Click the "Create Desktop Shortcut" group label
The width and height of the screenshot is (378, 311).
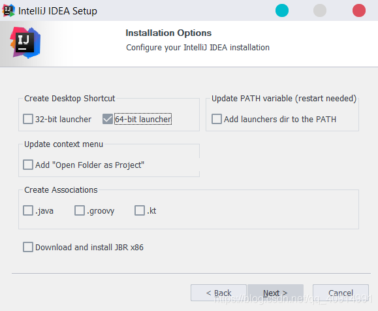tap(70, 99)
